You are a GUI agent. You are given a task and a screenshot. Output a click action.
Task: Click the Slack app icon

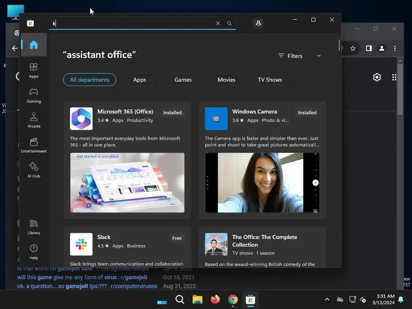(81, 244)
